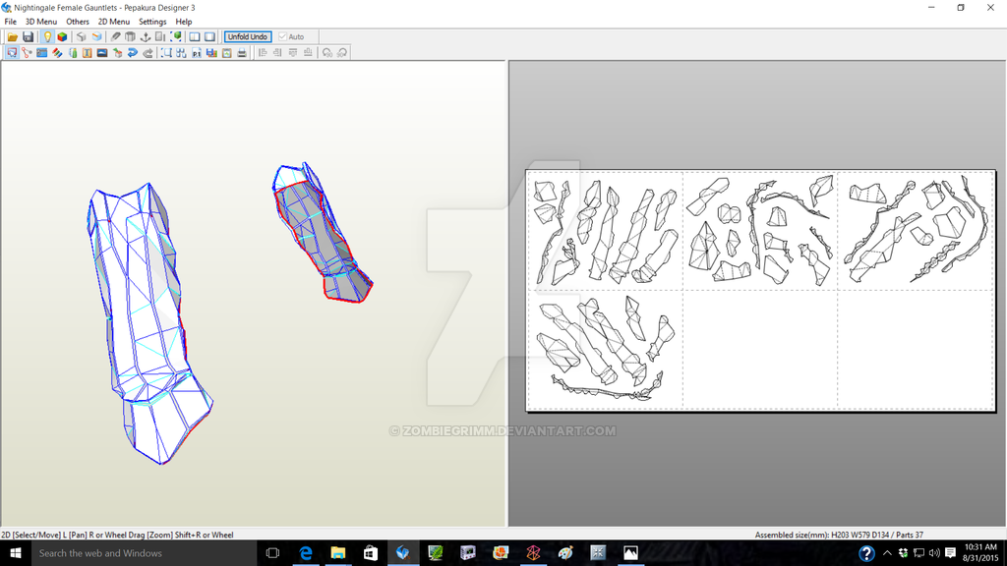Click the align right icon

pyautogui.click(x=277, y=53)
